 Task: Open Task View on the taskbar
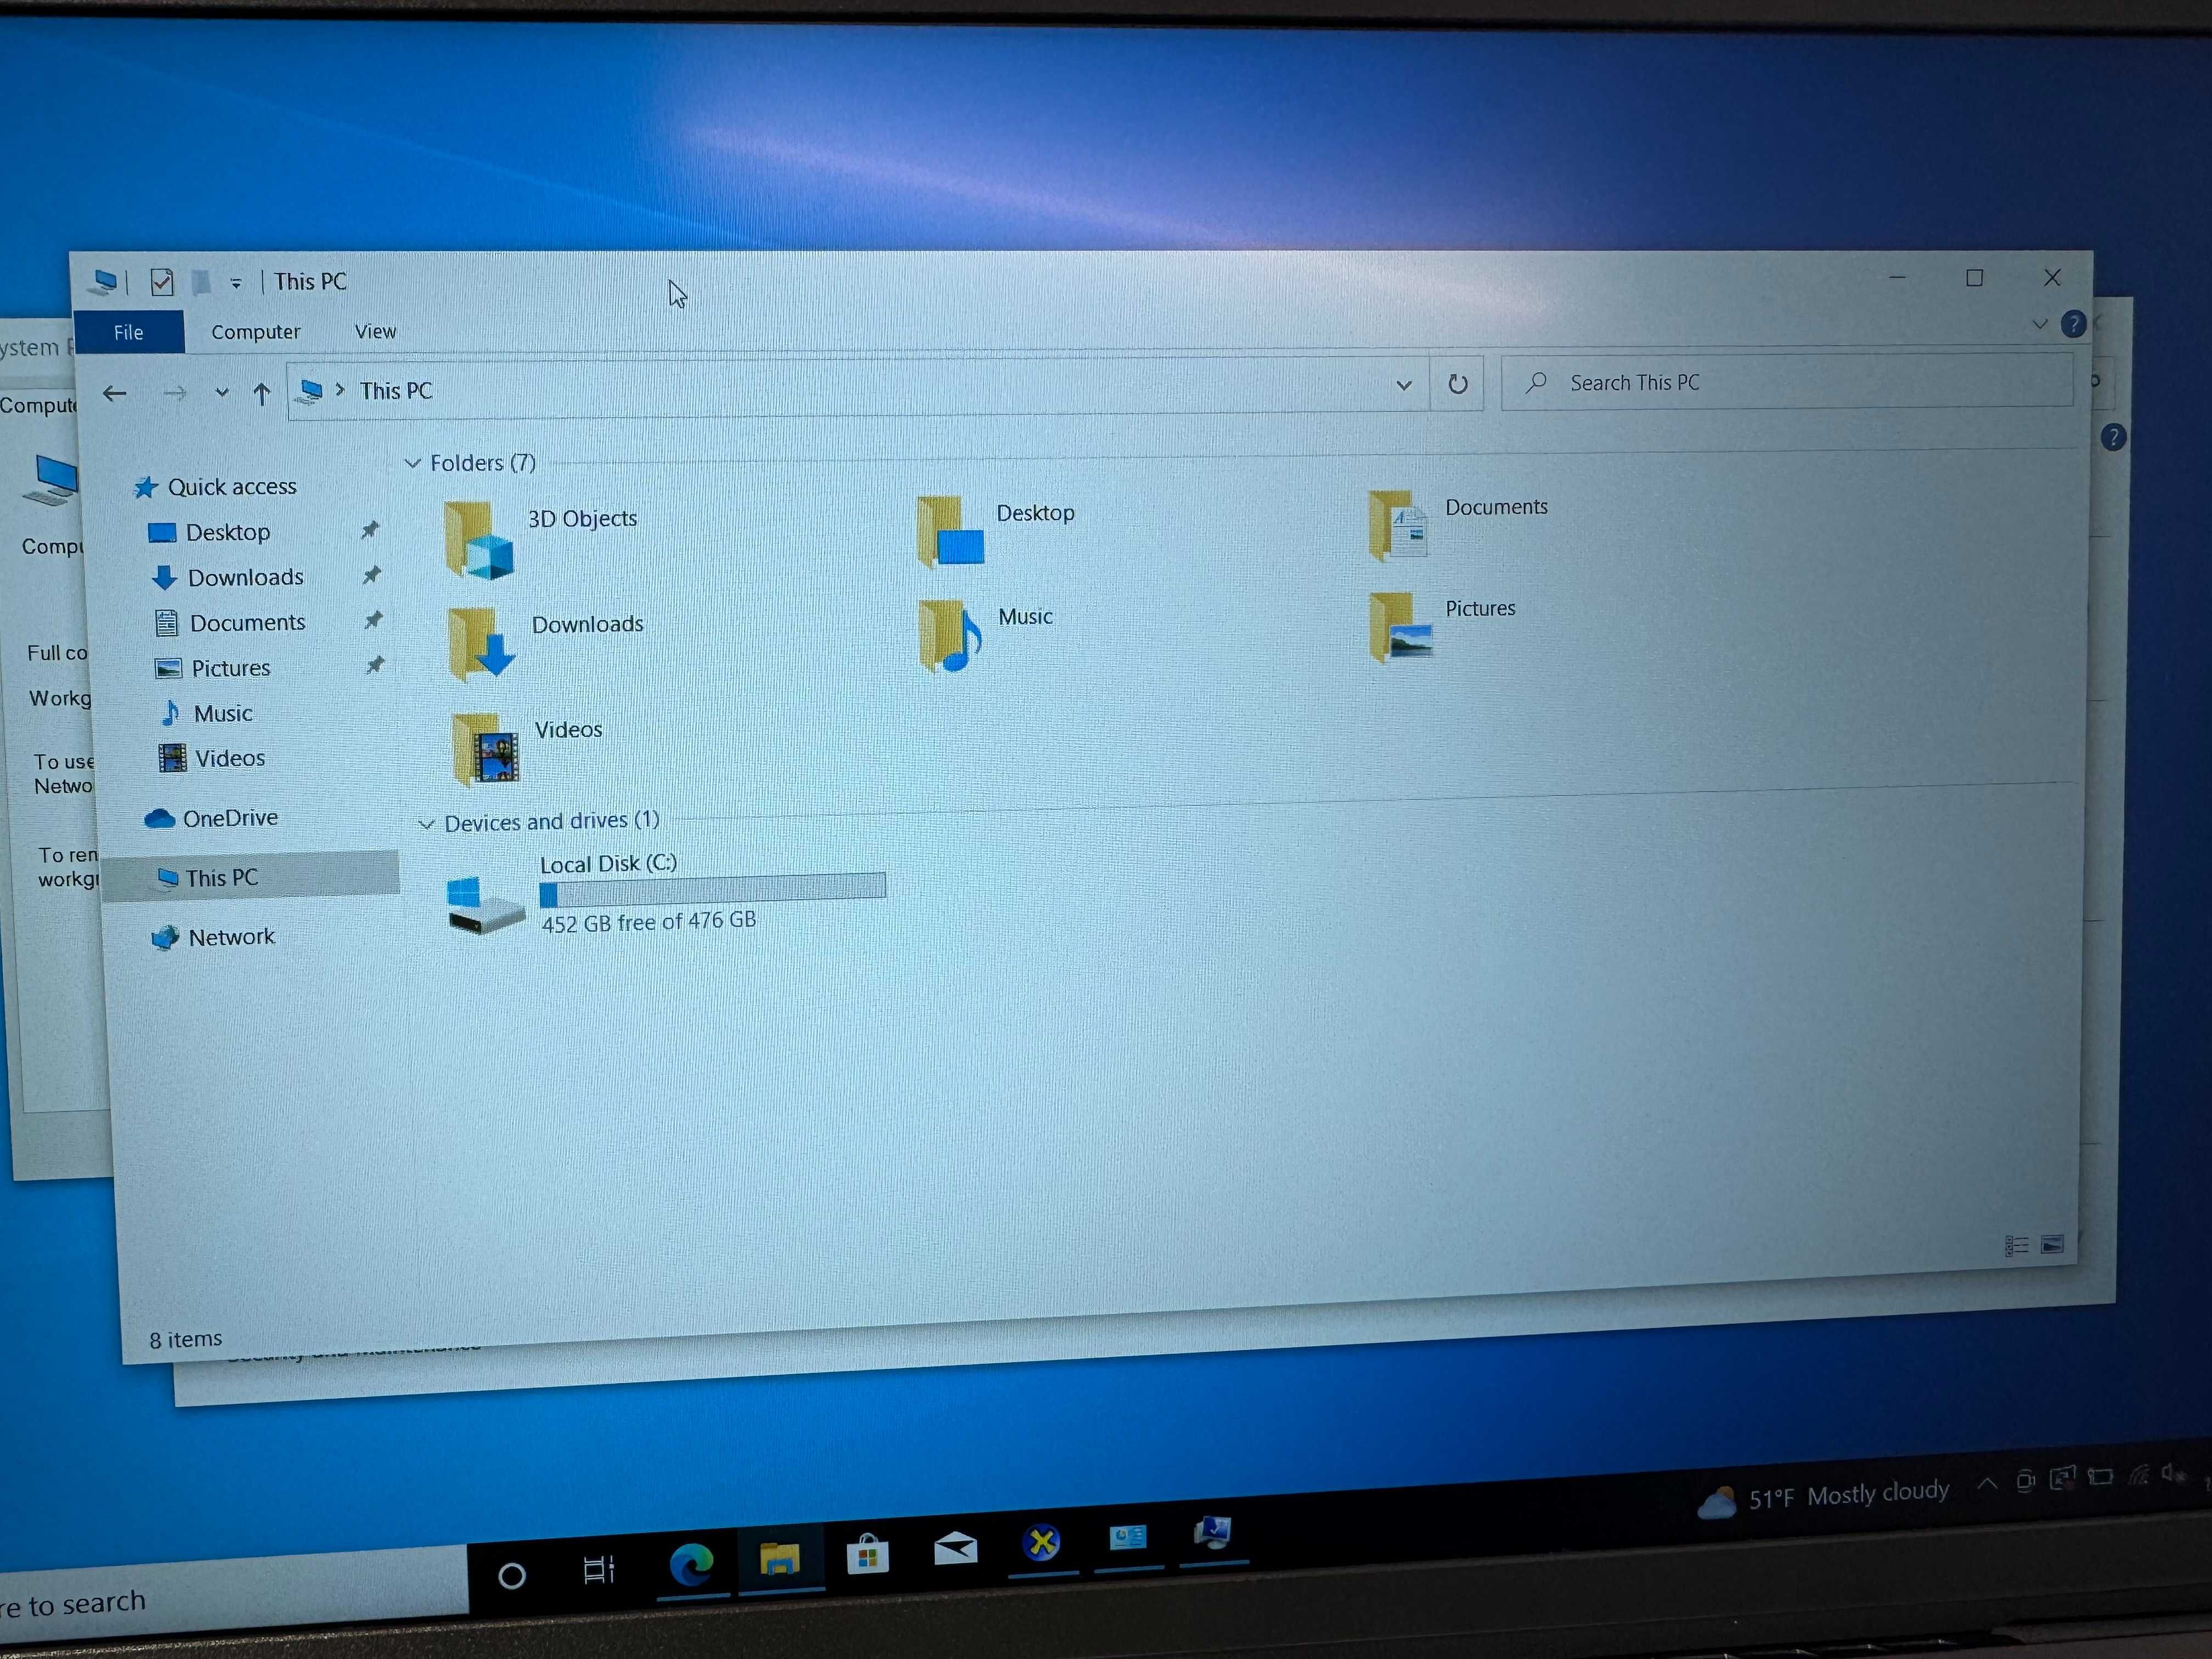click(x=599, y=1570)
